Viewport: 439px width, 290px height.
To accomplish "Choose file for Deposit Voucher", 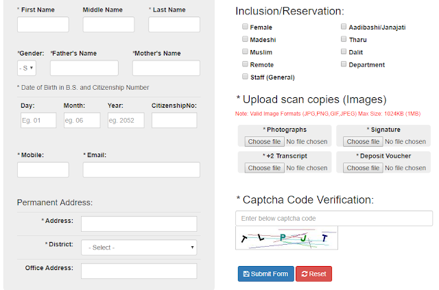I will 363,168.
